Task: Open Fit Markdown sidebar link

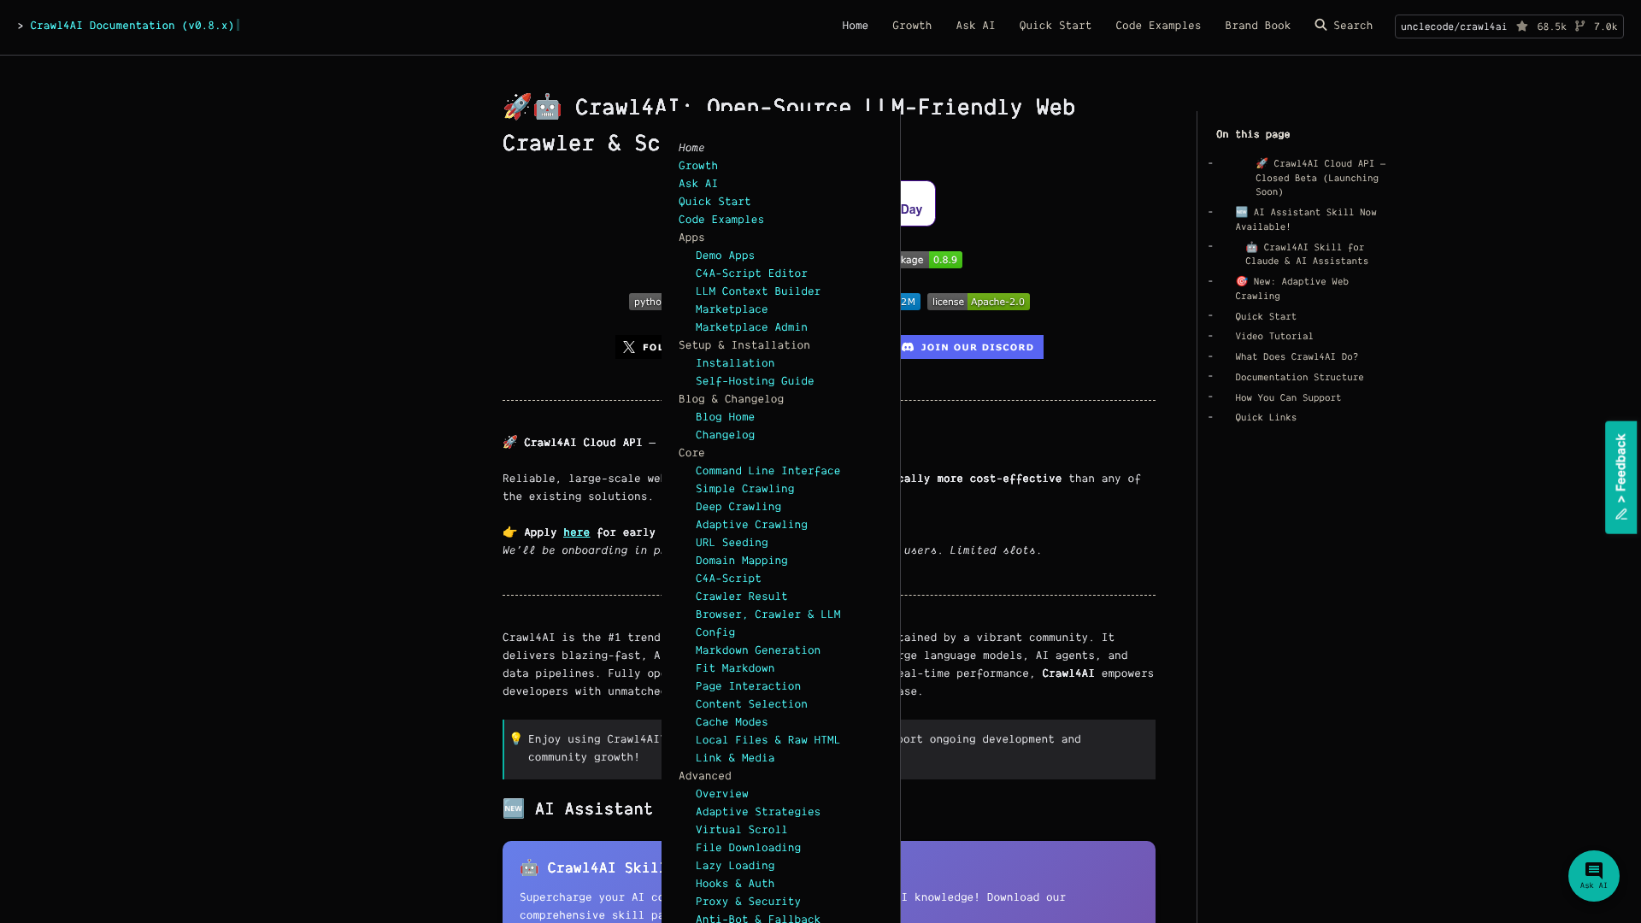Action: pos(735,668)
